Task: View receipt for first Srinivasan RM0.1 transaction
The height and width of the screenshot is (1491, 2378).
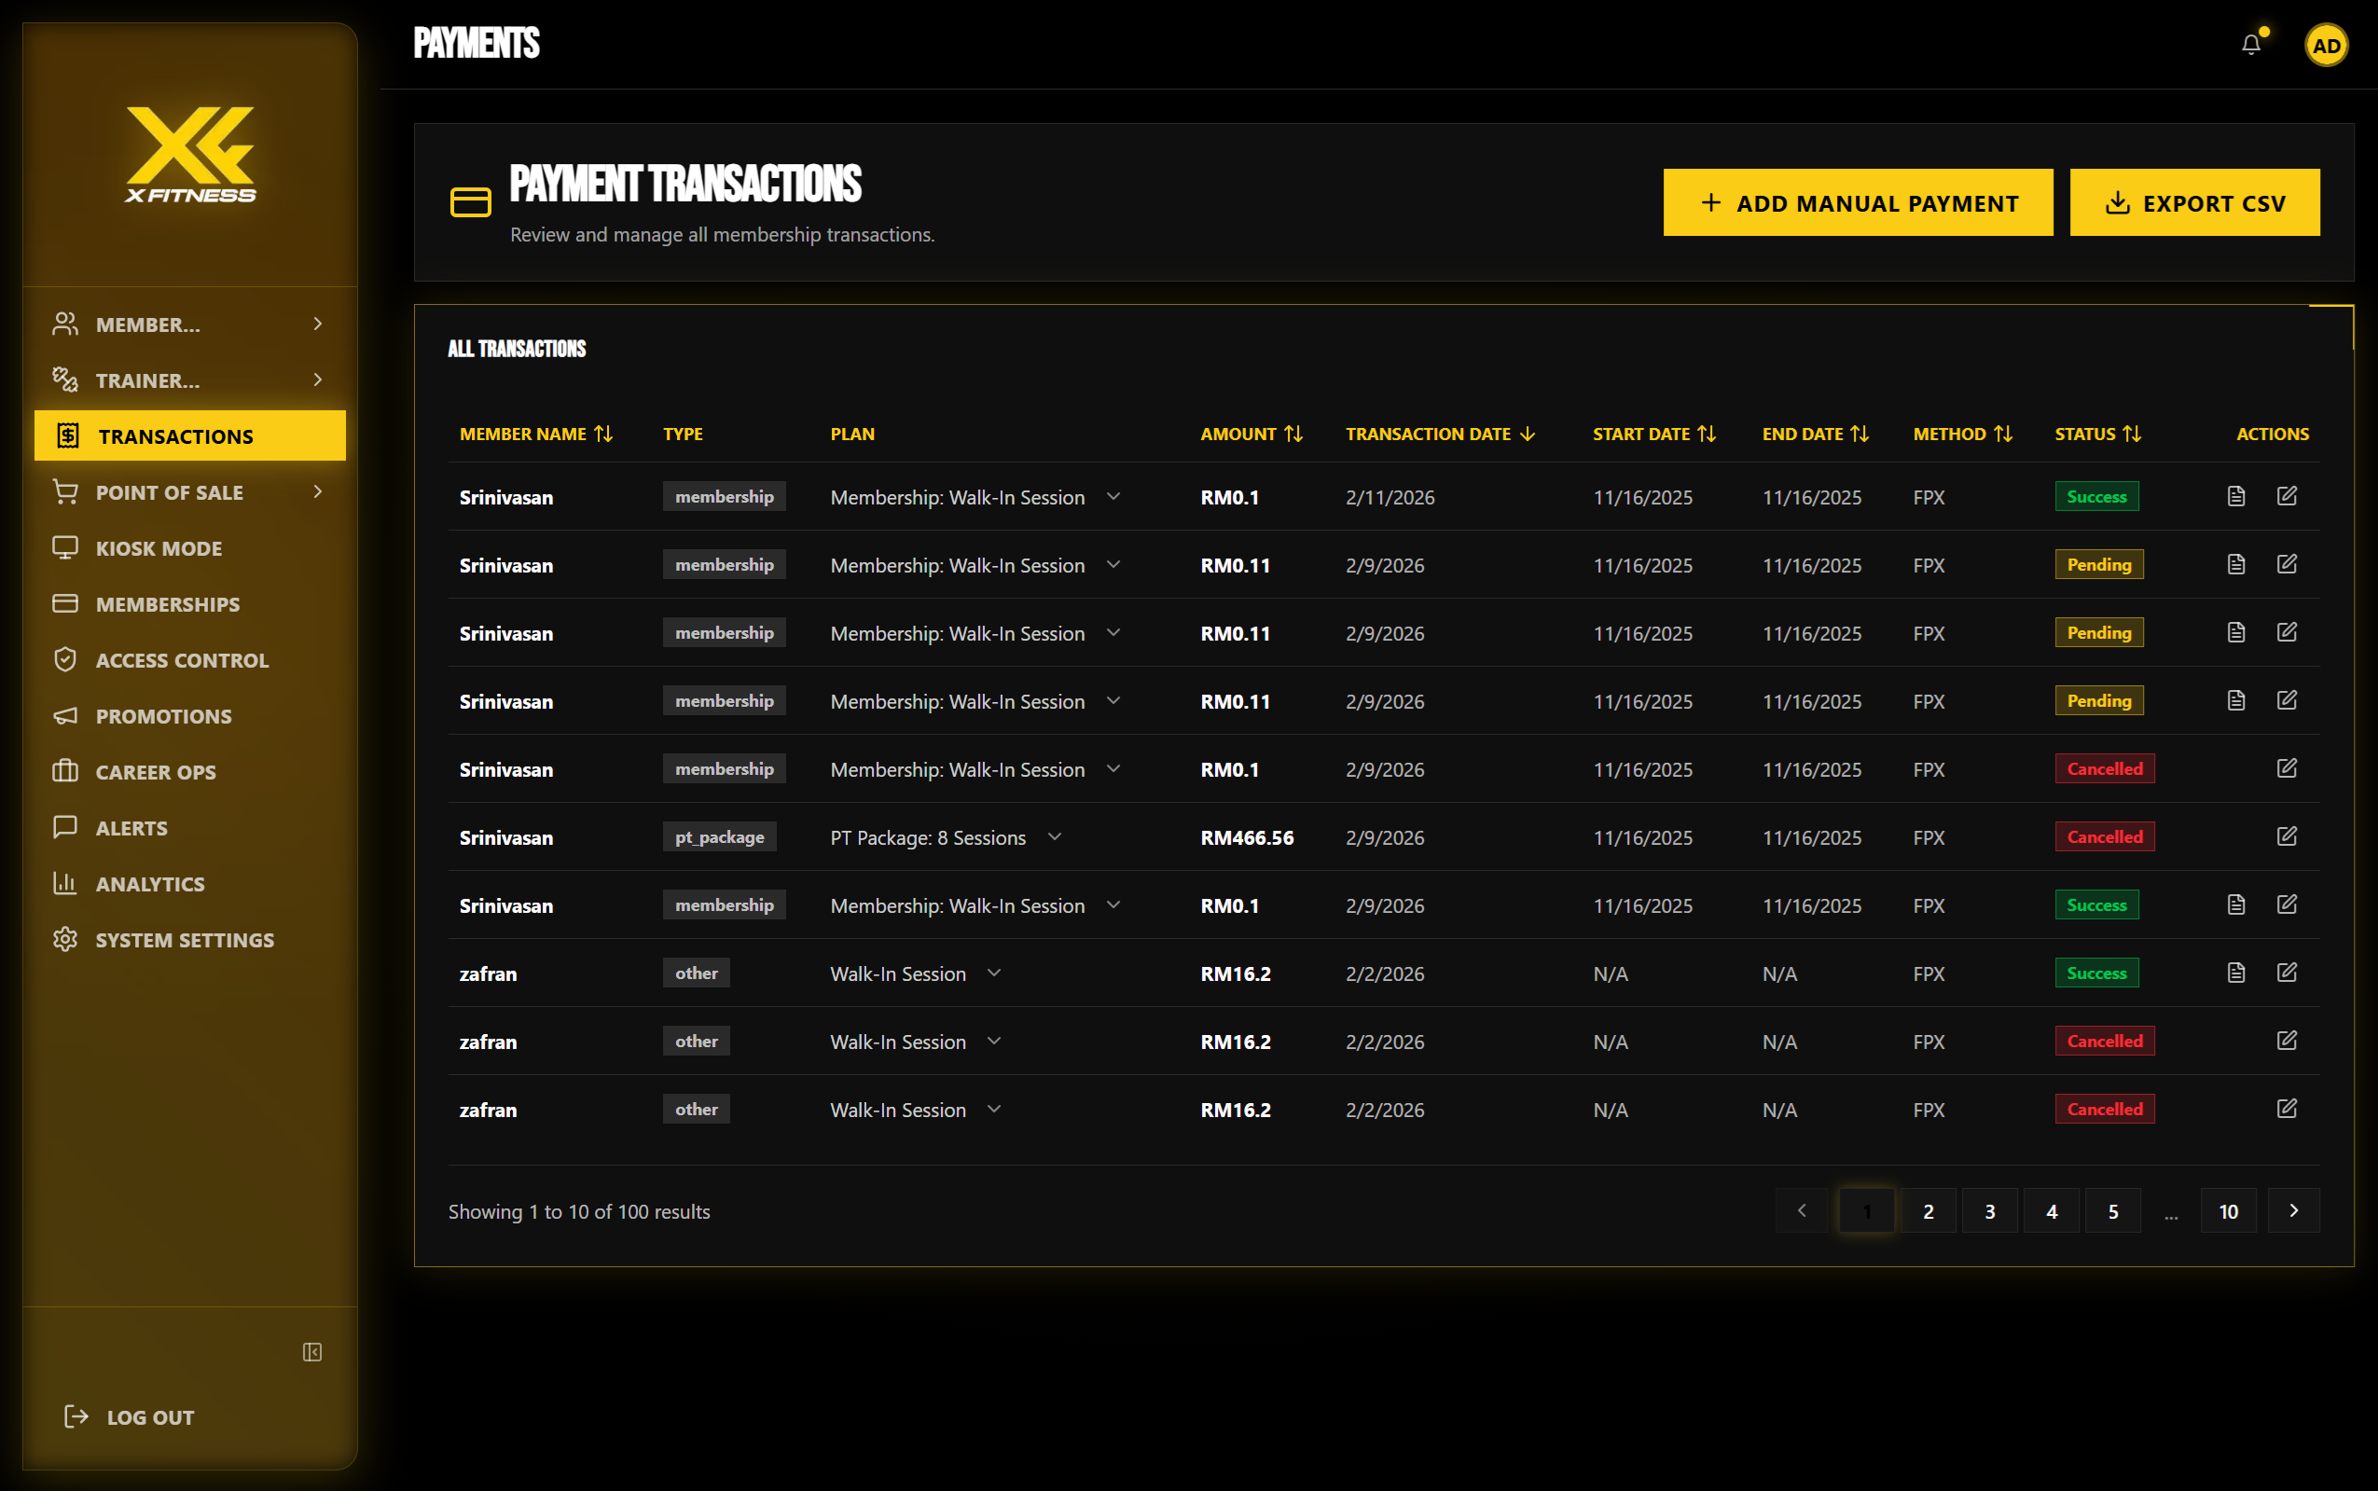Action: (2236, 496)
